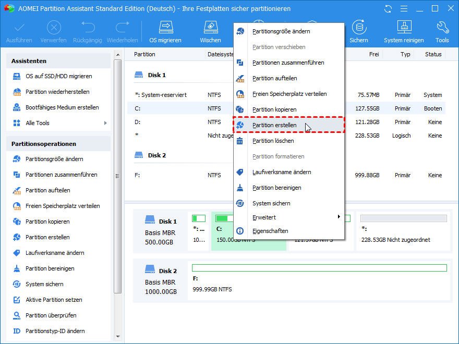This screenshot has width=459, height=344.
Task: Expand the Alle Tools submenu arrow
Action: [x=105, y=123]
